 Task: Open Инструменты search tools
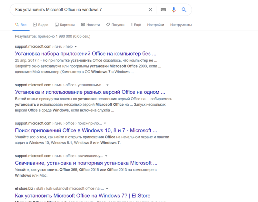tap(181, 25)
